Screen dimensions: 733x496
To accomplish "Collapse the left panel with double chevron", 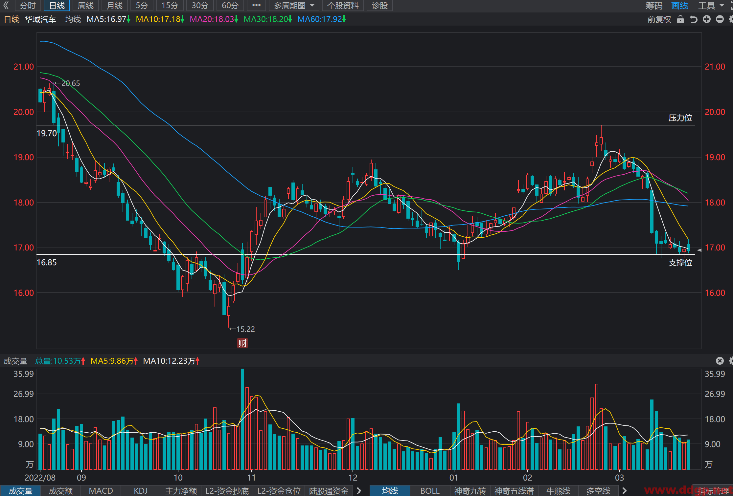I will point(6,5).
